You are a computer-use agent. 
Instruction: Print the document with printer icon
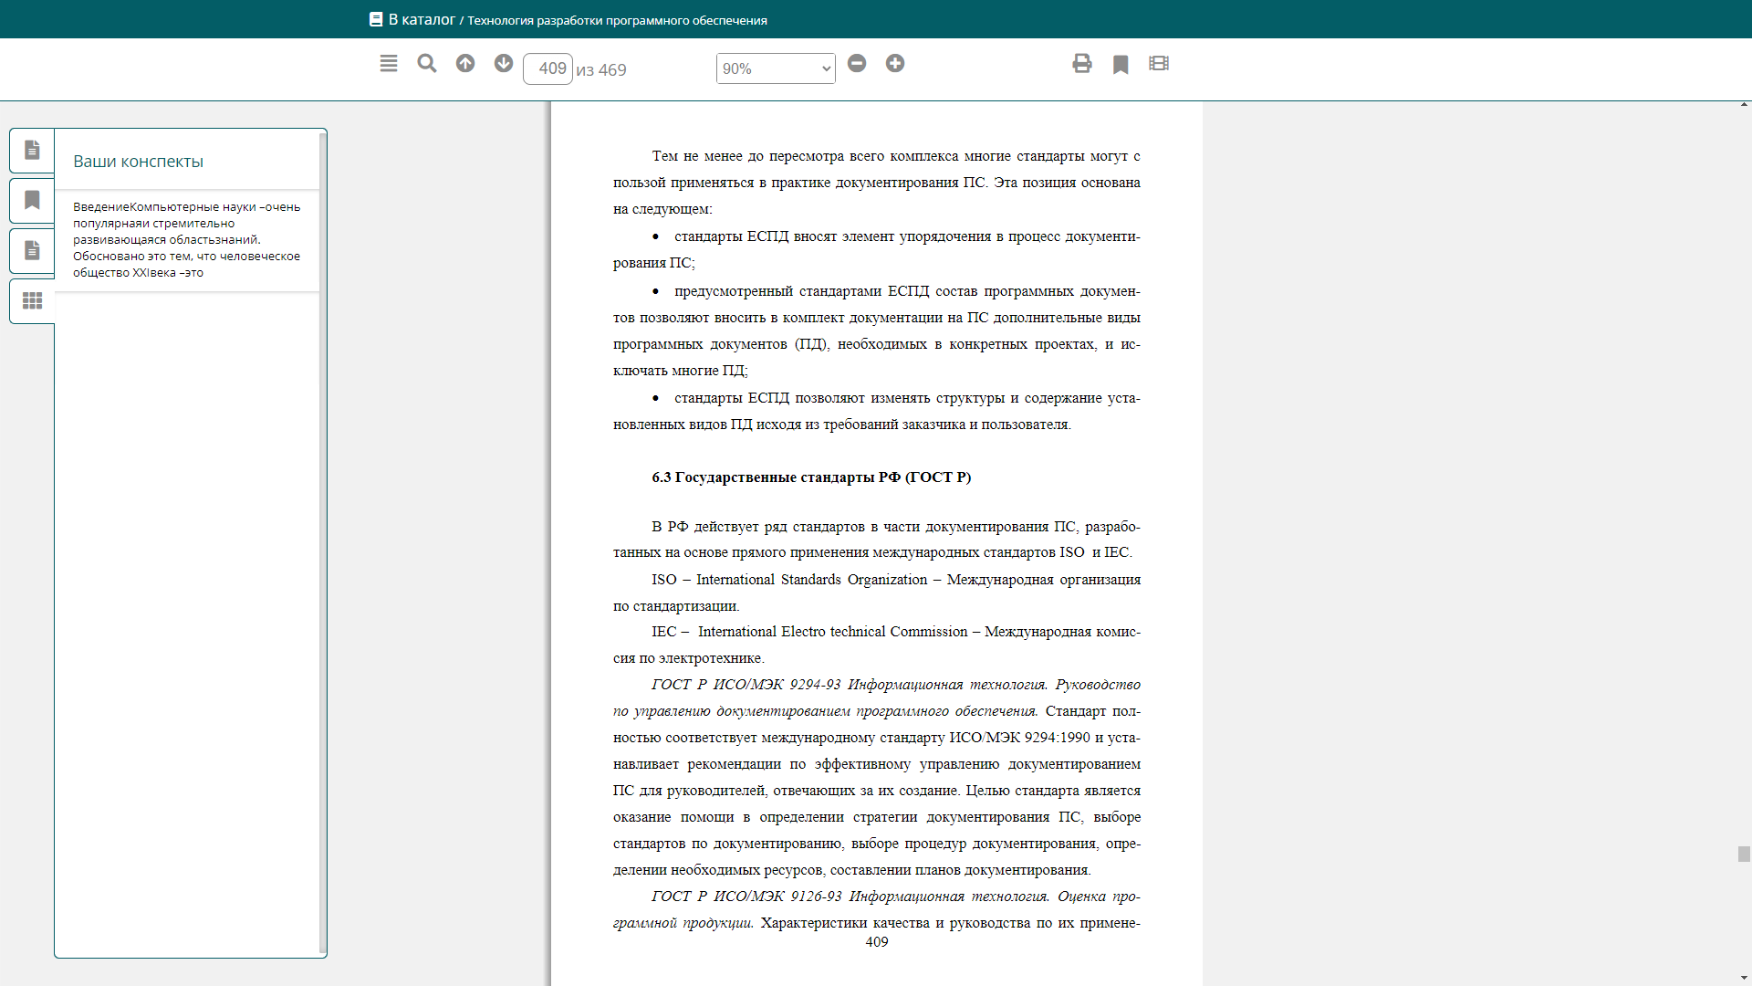point(1082,63)
